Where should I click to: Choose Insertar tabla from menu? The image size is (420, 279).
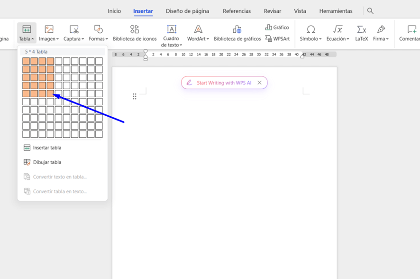click(63, 148)
